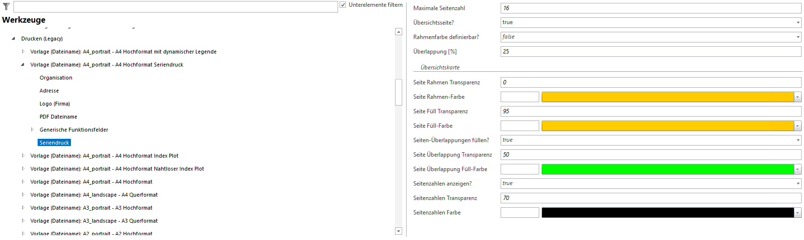Click the Maximale Seitenzahl input field
Screen dimensions: 804x240
click(x=651, y=8)
